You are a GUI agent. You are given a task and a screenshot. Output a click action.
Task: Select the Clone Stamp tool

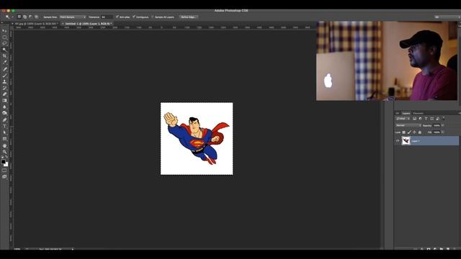(4, 81)
